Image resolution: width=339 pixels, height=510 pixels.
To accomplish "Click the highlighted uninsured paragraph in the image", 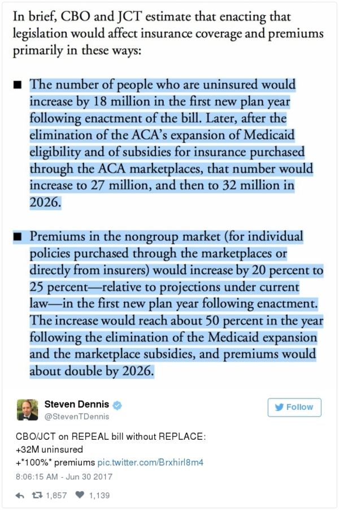I will click(169, 144).
